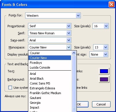Viewport: 116px width, 112px height.
Task: Open the Serif Times New Roman dropdown
Action: 69,33
